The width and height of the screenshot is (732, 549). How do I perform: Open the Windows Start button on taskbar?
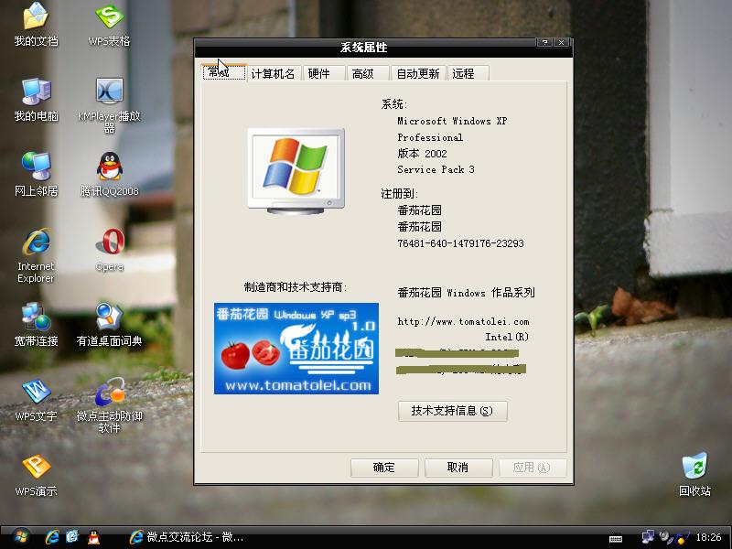[20, 536]
